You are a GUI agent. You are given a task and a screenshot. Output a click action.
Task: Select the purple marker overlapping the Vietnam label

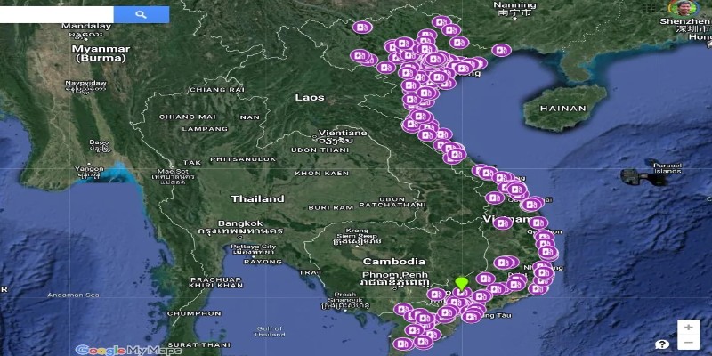(502, 222)
